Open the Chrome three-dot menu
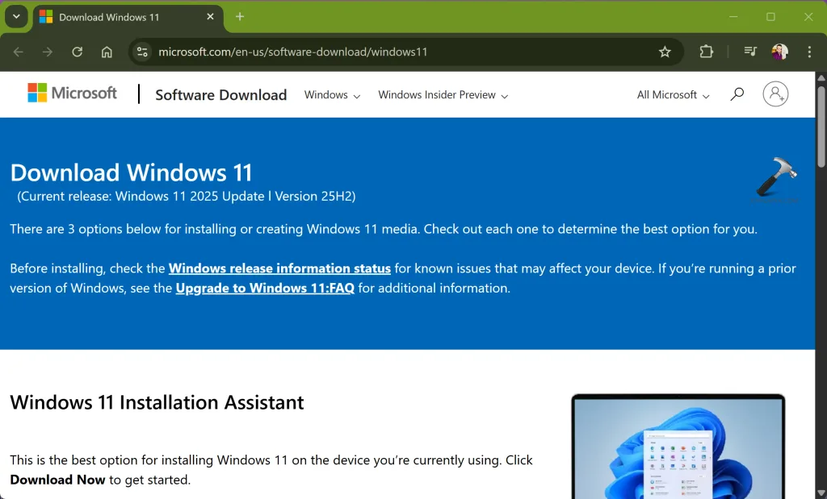827x499 pixels. pyautogui.click(x=809, y=52)
